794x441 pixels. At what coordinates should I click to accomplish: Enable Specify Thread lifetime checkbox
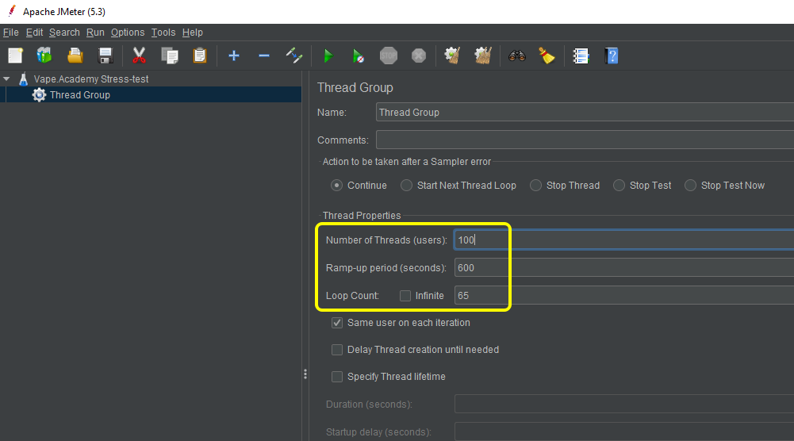[x=337, y=377]
